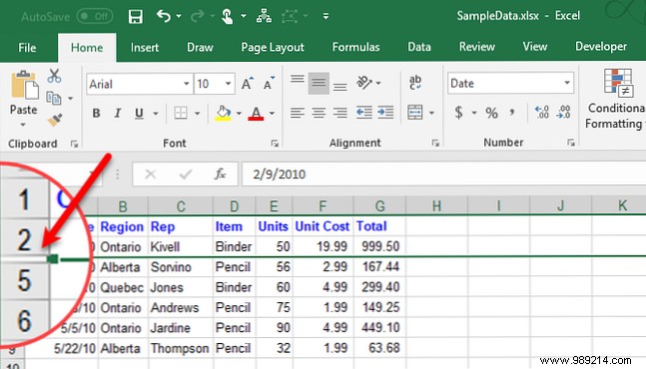
Task: Select column H header
Action: (436, 205)
